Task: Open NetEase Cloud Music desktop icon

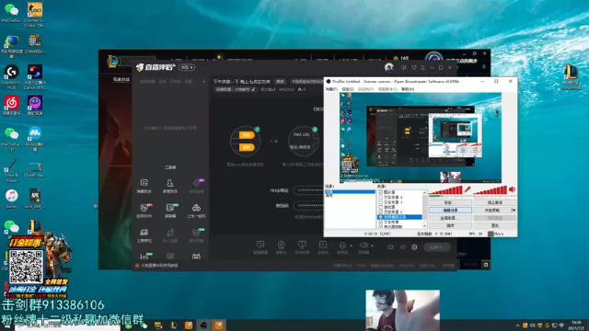Action: click(x=12, y=106)
